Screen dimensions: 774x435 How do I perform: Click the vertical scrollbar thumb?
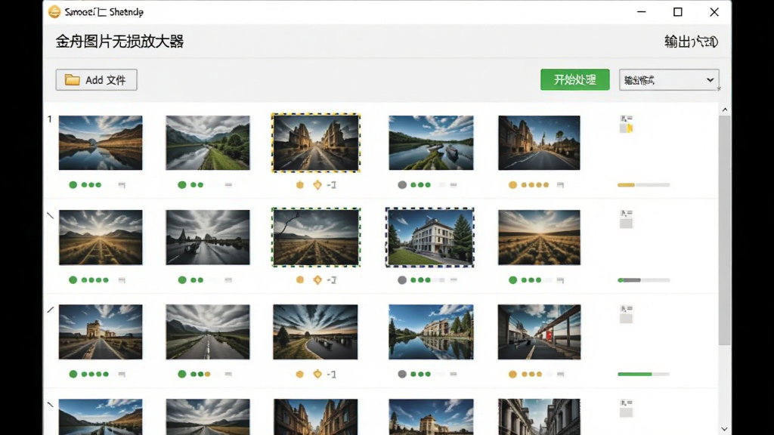click(x=725, y=230)
